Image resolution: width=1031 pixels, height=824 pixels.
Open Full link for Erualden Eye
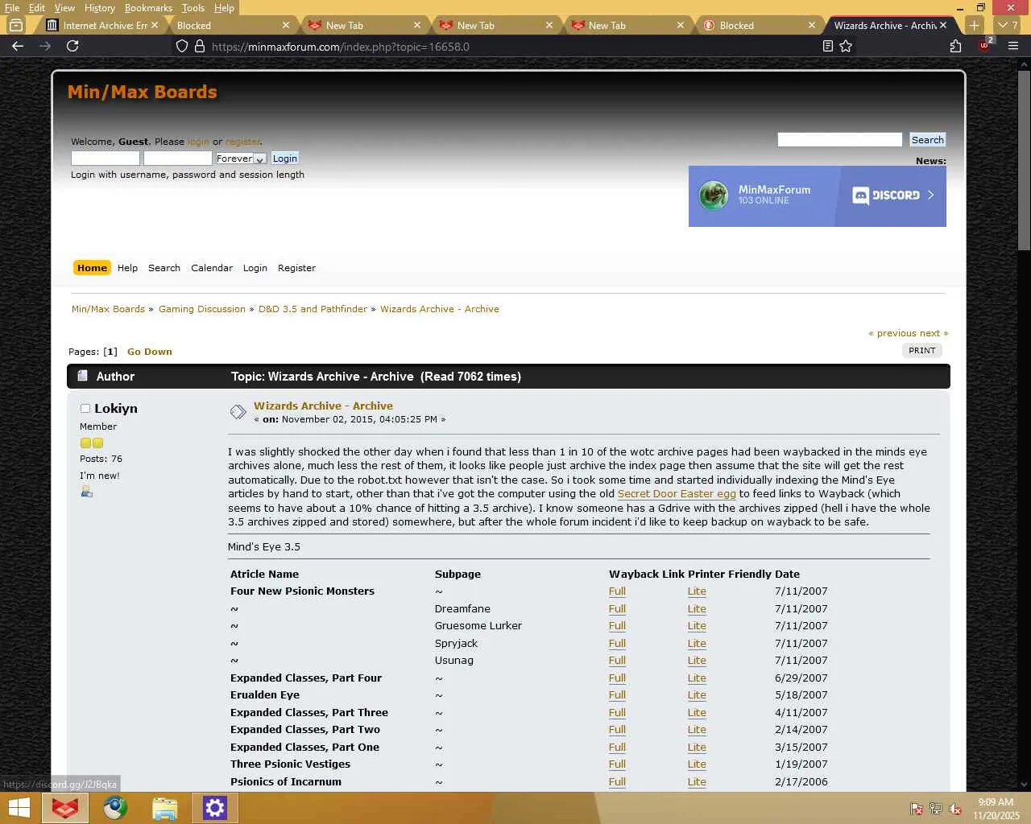[617, 695]
